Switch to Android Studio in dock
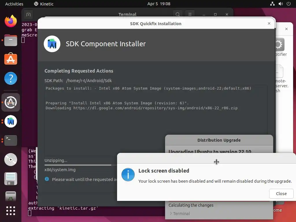The width and height of the screenshot is (296, 222). [x=11, y=121]
